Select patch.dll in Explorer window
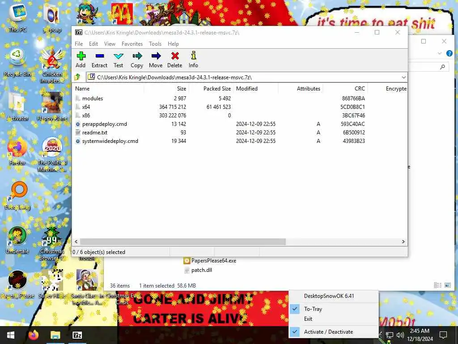Image resolution: width=458 pixels, height=344 pixels. point(198,270)
